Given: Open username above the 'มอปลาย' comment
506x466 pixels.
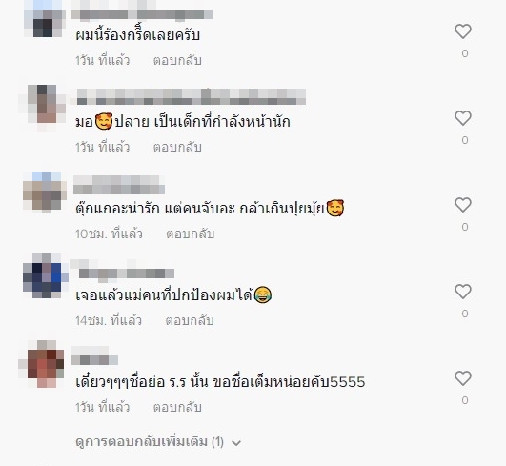Looking at the screenshot, I should [191, 97].
